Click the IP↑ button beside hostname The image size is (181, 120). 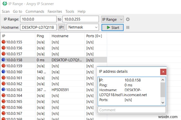point(62,27)
